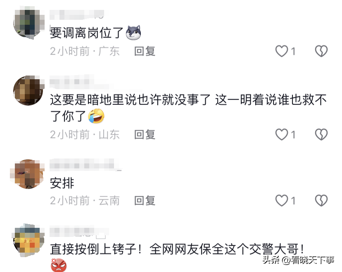Screen dimensions: 342x272
Task: Open username above '要调离岗位了' comment
Action: tap(77, 14)
